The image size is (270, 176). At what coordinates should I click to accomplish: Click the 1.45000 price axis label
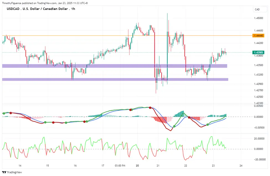258,18
